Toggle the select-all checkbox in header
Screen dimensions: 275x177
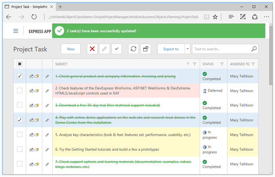tap(20, 64)
